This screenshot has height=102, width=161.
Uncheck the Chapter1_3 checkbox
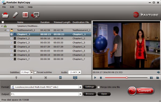tap(11, 43)
